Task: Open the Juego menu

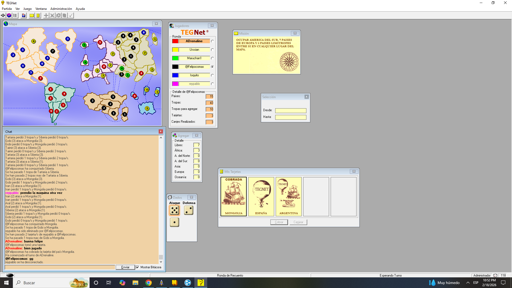Action: click(27, 9)
